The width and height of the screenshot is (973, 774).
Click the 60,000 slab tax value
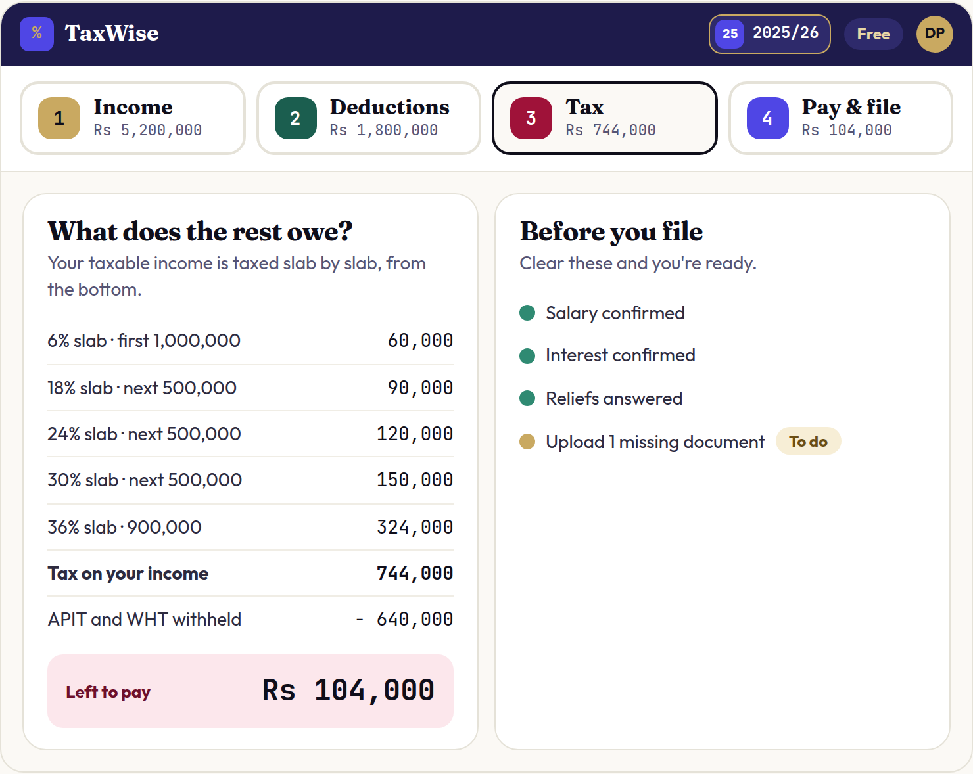(x=420, y=340)
